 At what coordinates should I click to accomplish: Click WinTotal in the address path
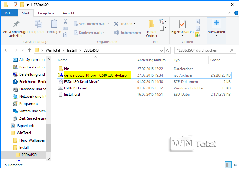[53, 50]
